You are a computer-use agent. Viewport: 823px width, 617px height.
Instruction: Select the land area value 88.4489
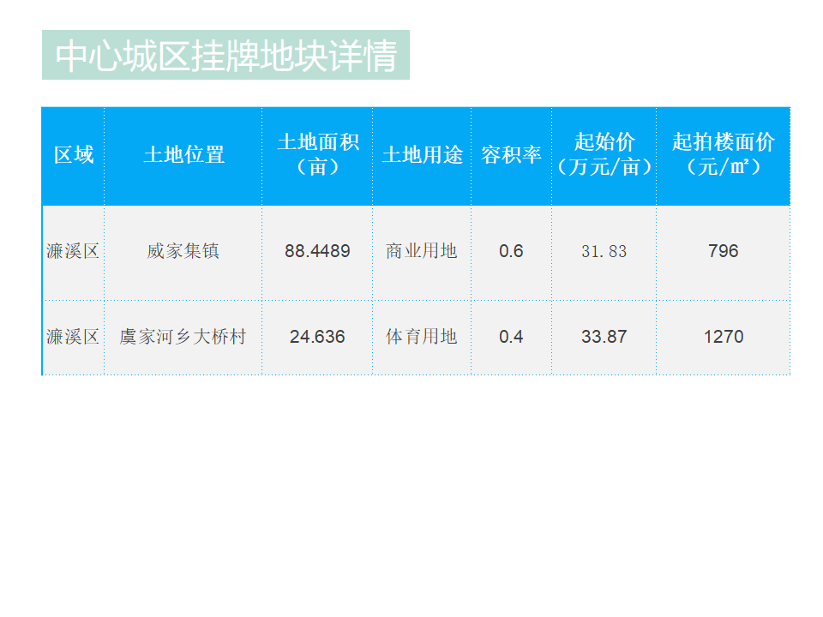point(317,251)
